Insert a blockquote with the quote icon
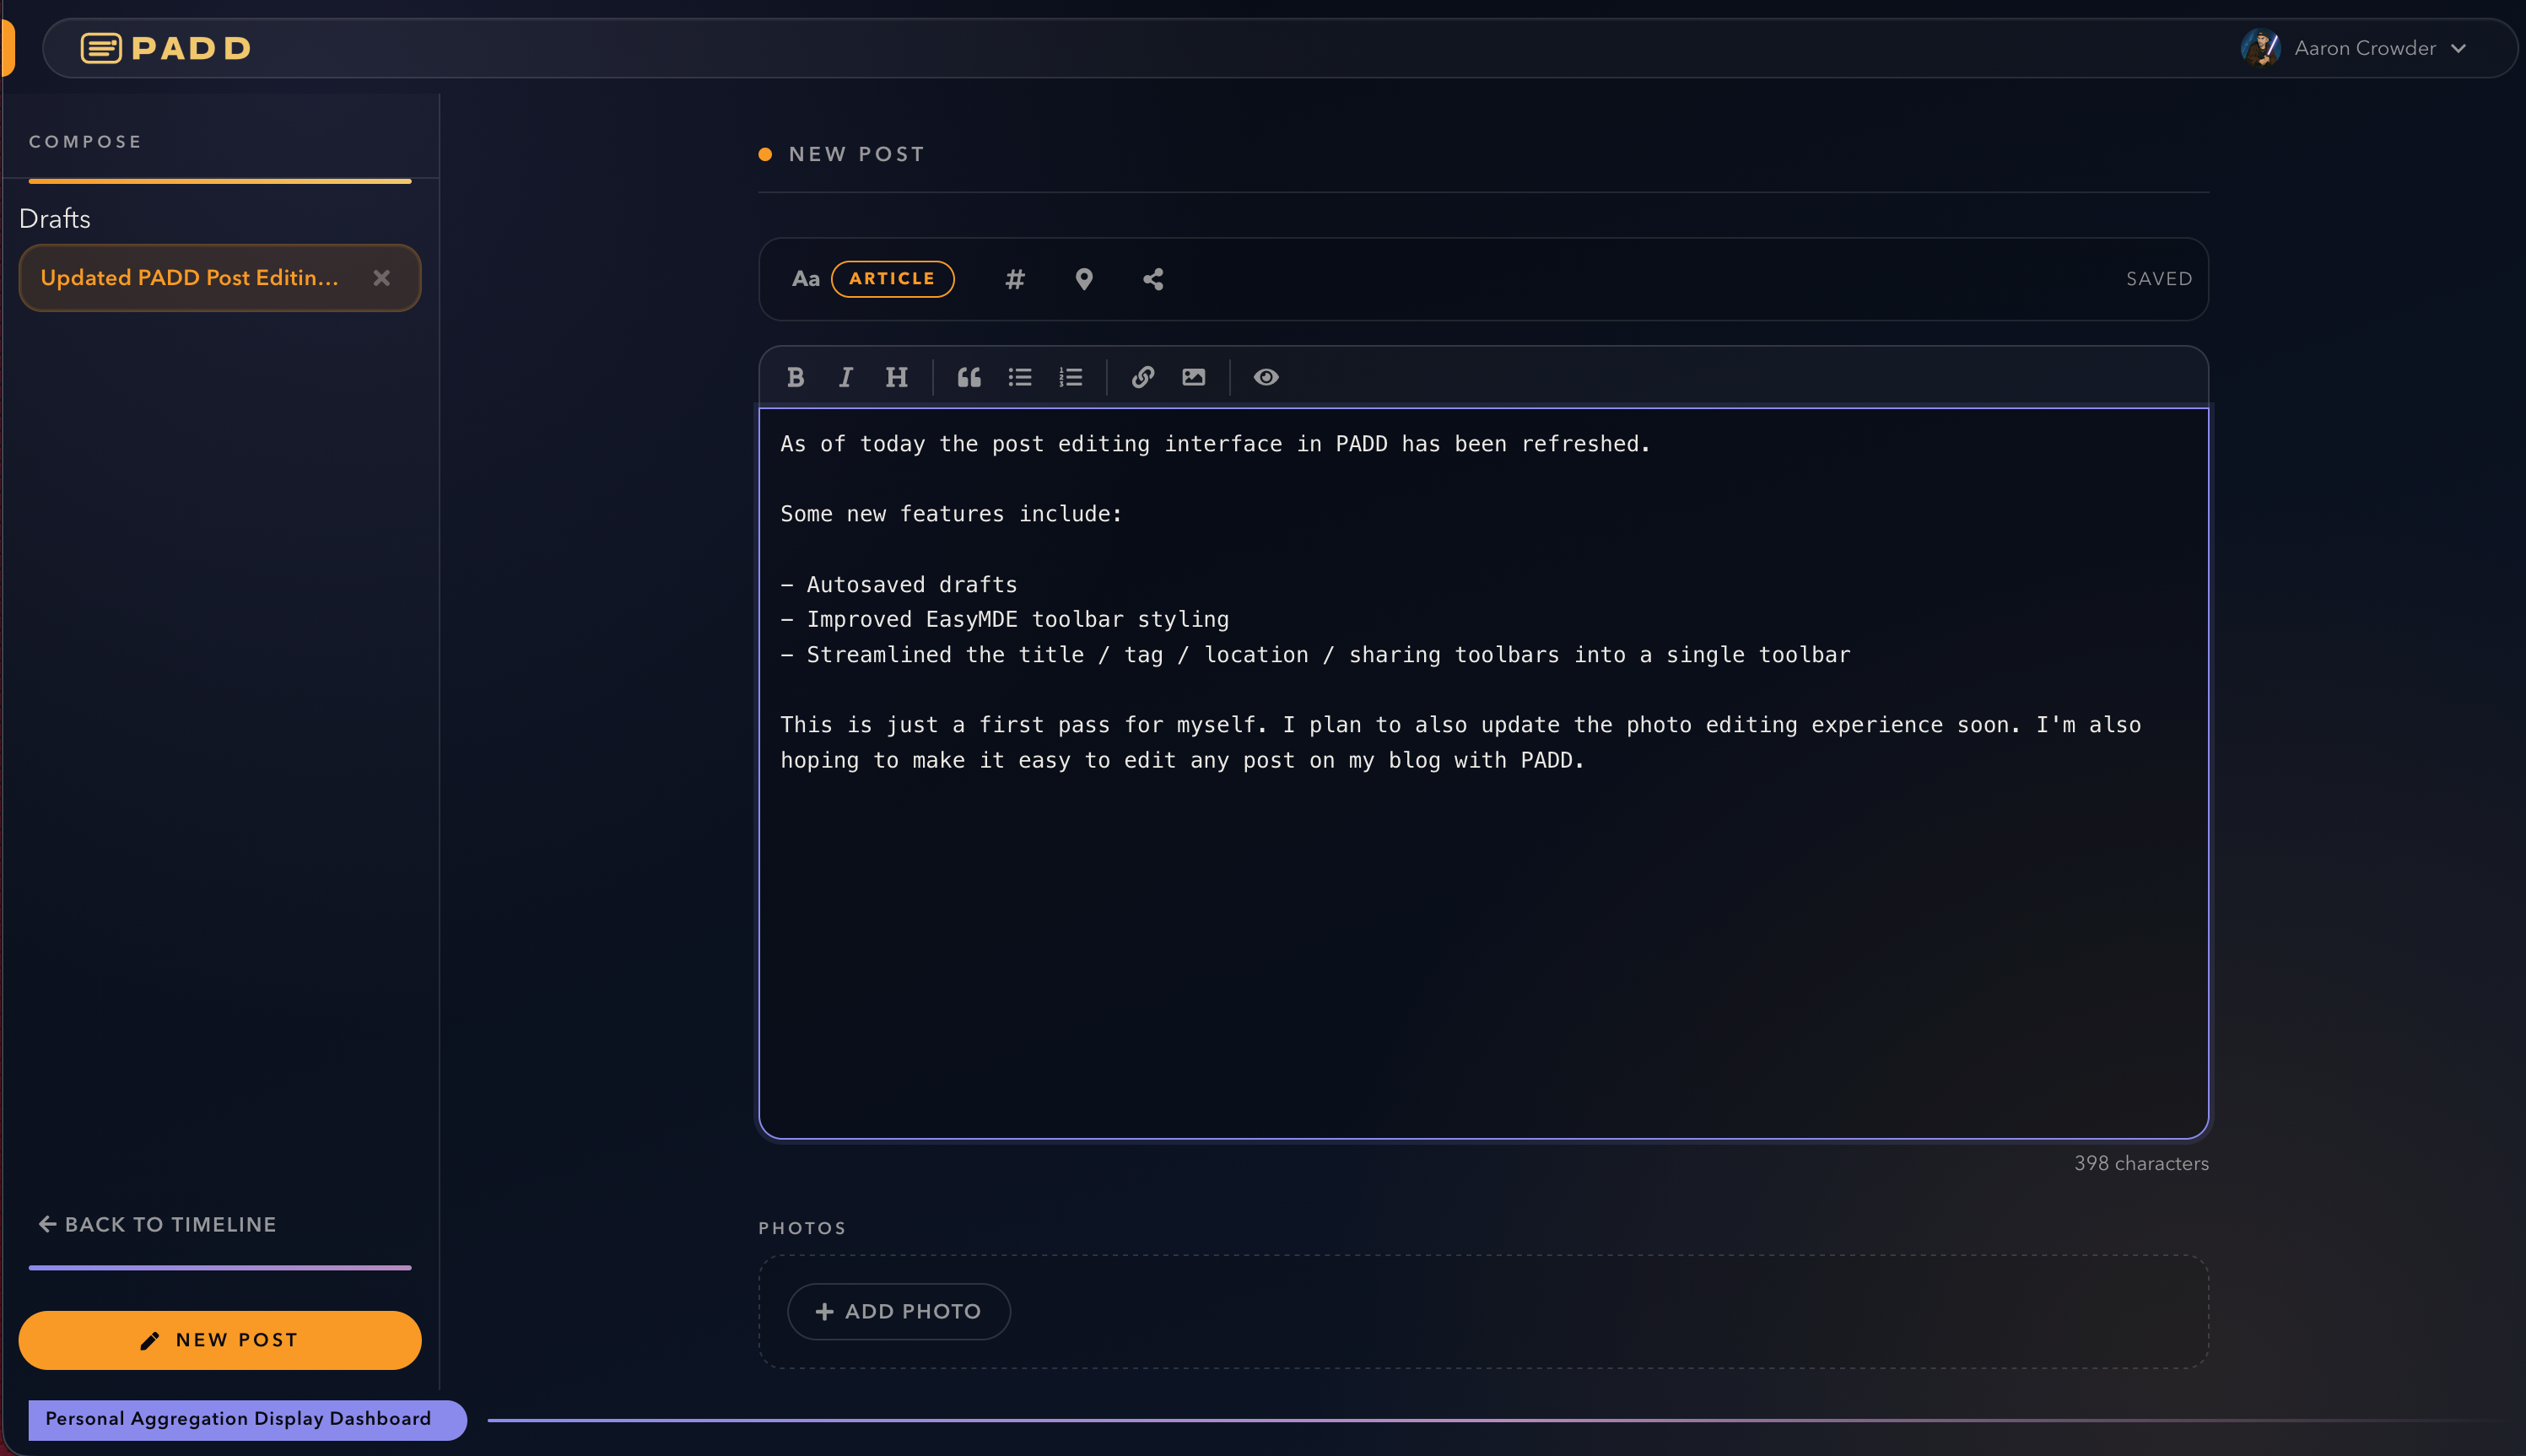This screenshot has width=2526, height=1456. coord(969,377)
